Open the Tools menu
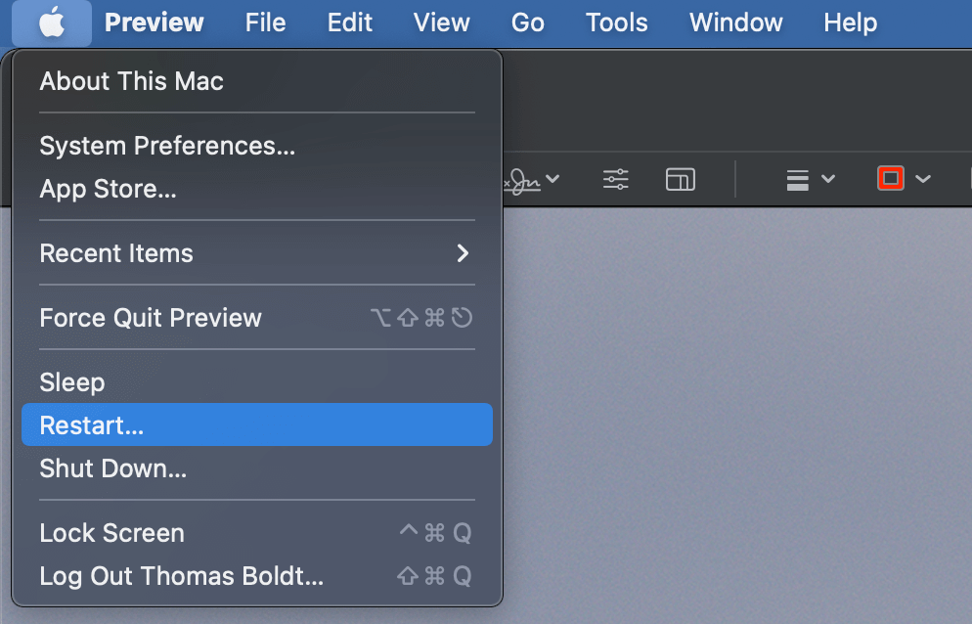 click(617, 22)
